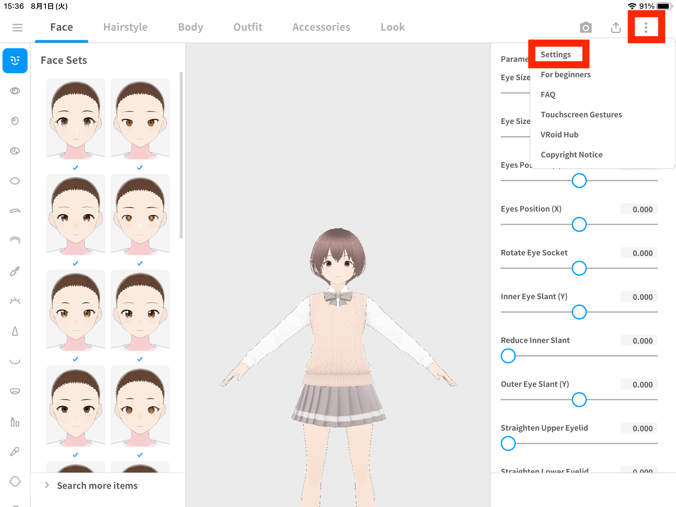Edit the Reduce Inner Slant value field
This screenshot has height=507, width=676.
(x=639, y=341)
